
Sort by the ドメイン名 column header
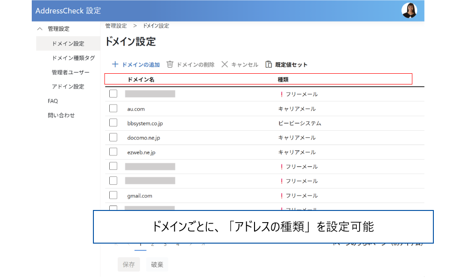(x=141, y=79)
